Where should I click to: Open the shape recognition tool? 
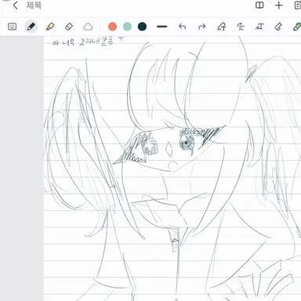point(222,27)
